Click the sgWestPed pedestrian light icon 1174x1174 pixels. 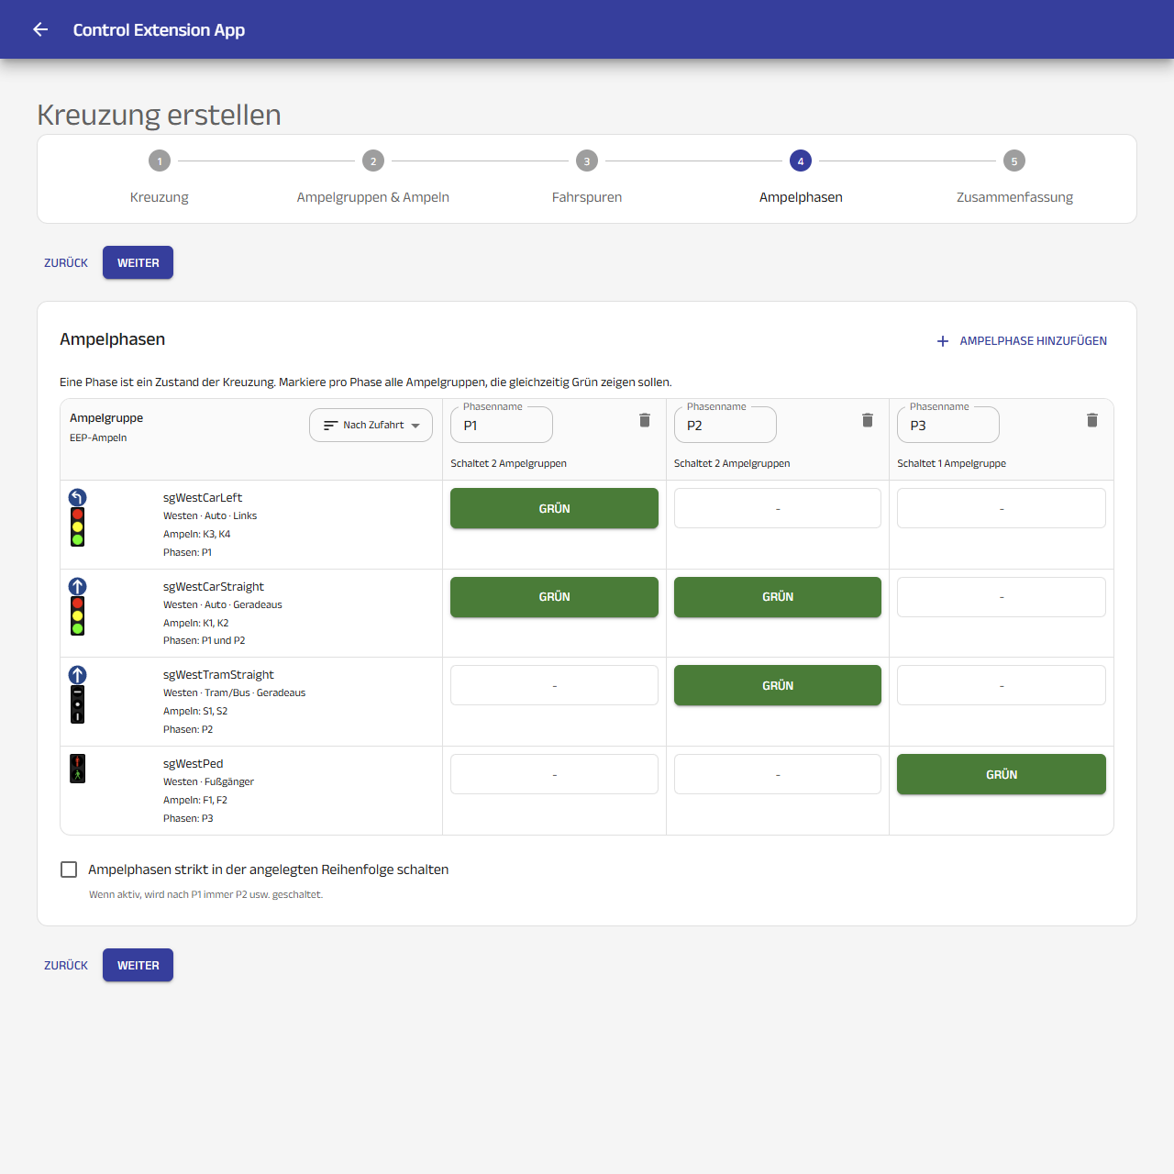pyautogui.click(x=78, y=769)
